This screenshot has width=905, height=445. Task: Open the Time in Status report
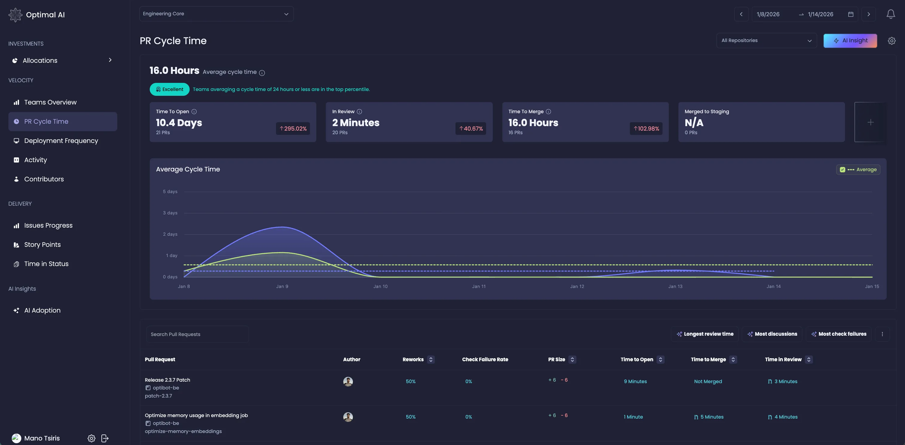pyautogui.click(x=46, y=264)
